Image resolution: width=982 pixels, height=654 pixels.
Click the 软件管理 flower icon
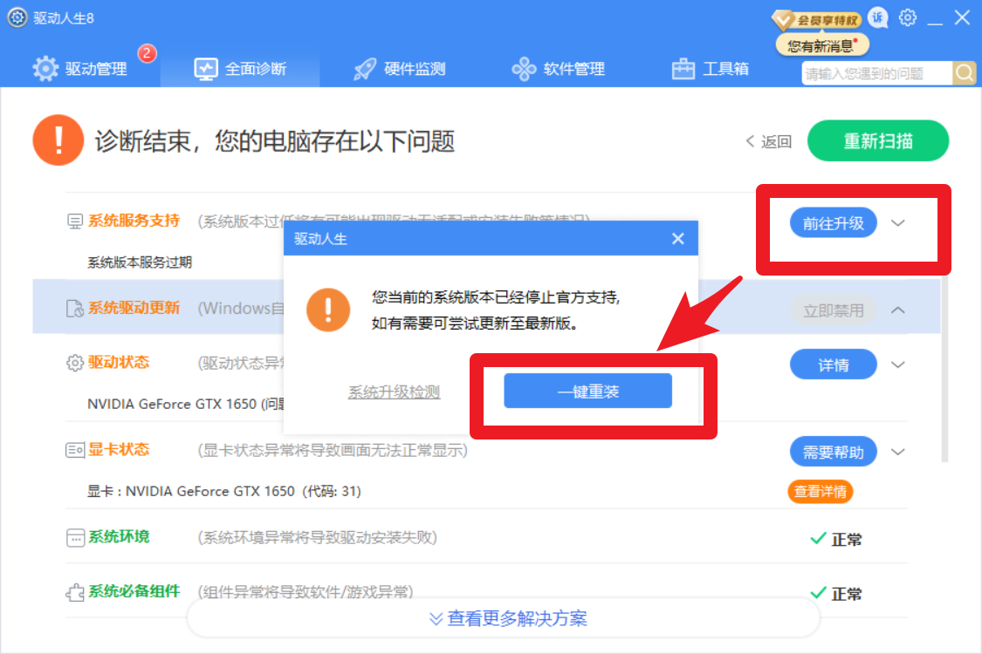pyautogui.click(x=524, y=69)
